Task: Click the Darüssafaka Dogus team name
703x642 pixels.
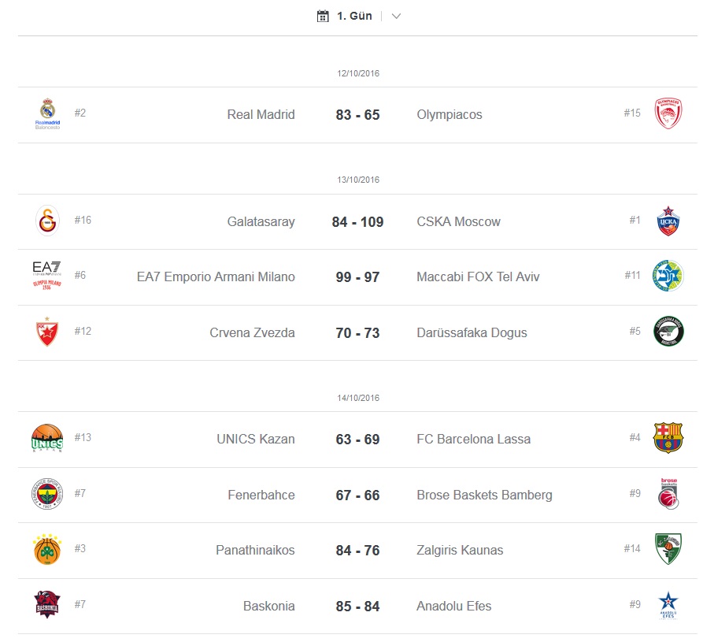Action: click(472, 333)
